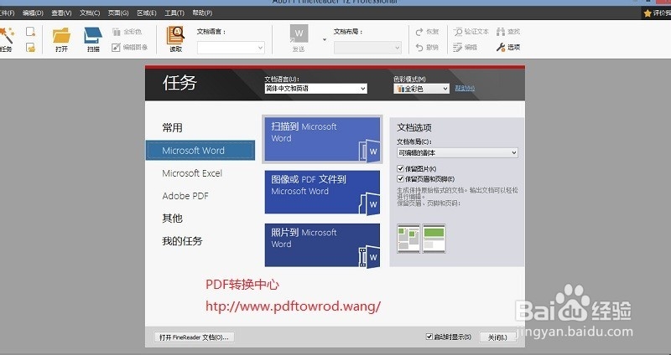The image size is (671, 355).
Task: Click the 关闭 button in task window
Action: pyautogui.click(x=497, y=337)
